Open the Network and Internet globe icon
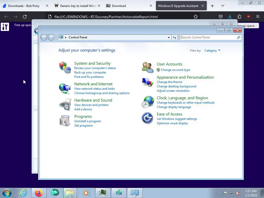 pyautogui.click(x=65, y=88)
